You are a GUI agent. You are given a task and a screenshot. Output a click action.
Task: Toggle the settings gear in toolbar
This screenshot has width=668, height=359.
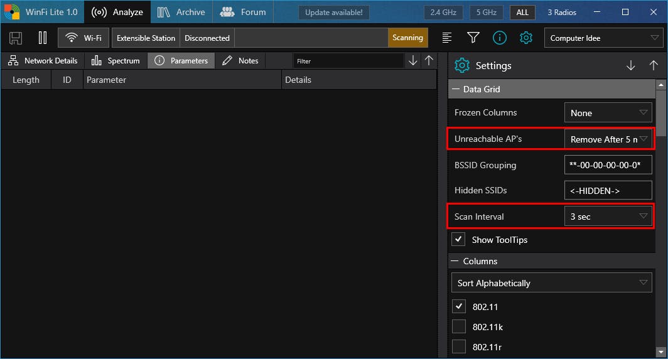(x=526, y=38)
